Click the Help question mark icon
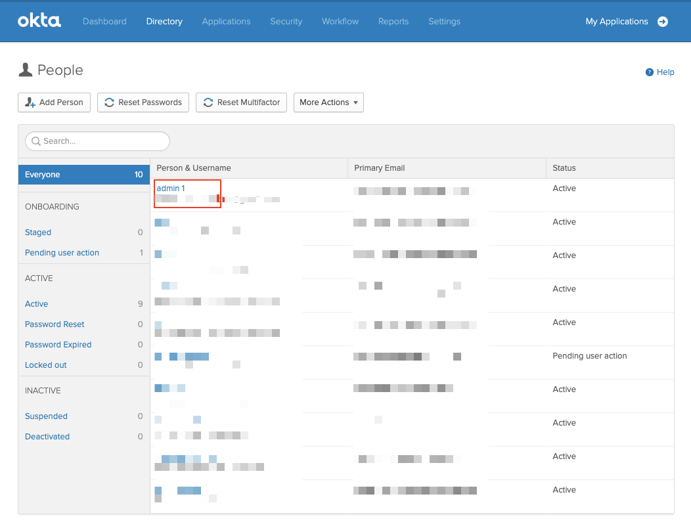Image resolution: width=691 pixels, height=530 pixels. [650, 72]
